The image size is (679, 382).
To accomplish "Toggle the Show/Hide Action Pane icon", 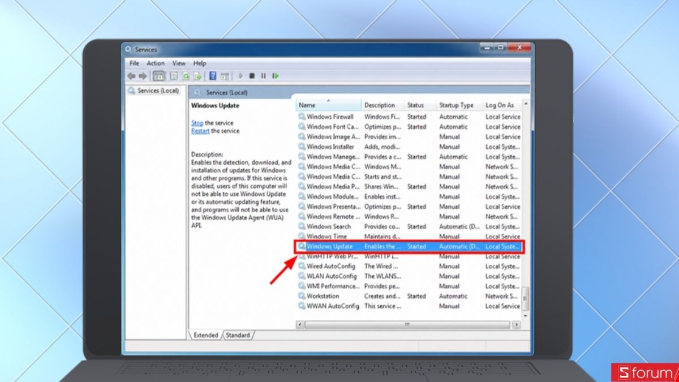I will (x=225, y=76).
